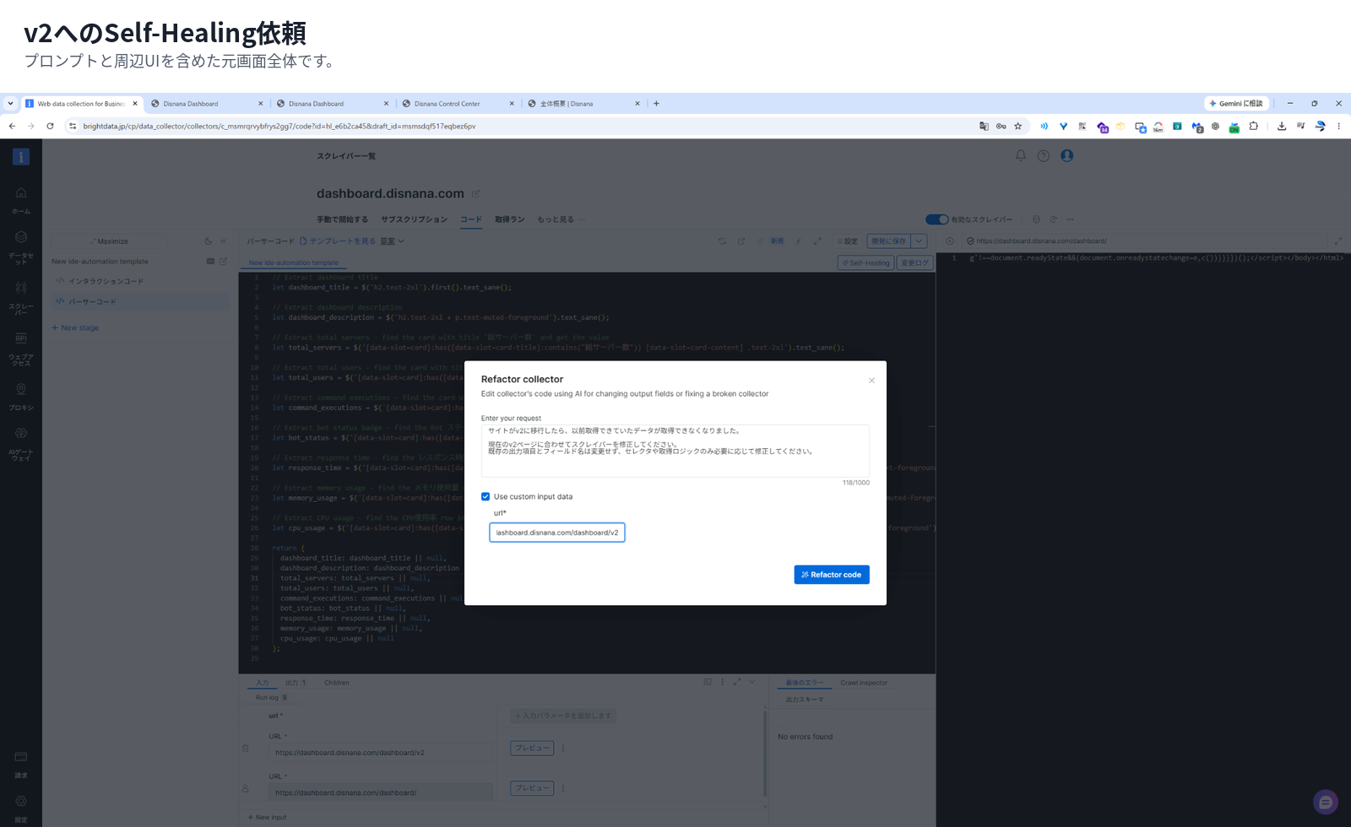The width and height of the screenshot is (1351, 827).
Task: Open the Chrome extensions puzzle icon
Action: coord(1253,127)
